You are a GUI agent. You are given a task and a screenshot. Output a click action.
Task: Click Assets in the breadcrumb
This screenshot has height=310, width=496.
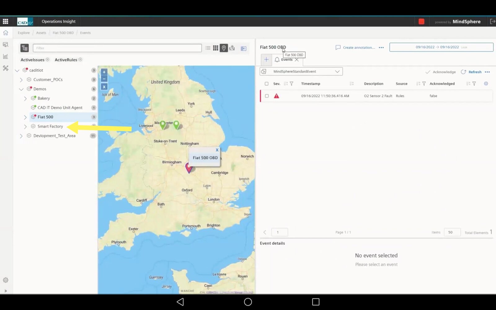[x=41, y=33]
